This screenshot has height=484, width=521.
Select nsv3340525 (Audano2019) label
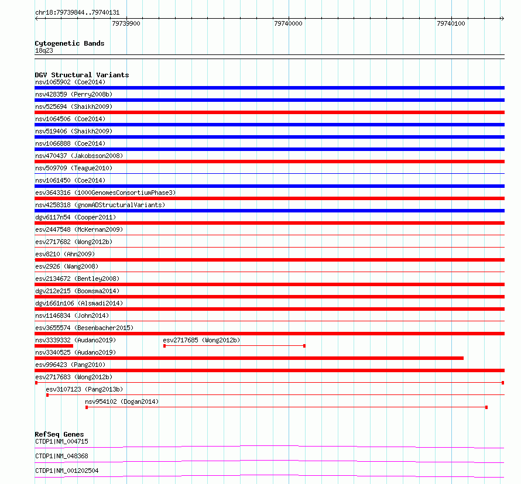[x=76, y=352]
